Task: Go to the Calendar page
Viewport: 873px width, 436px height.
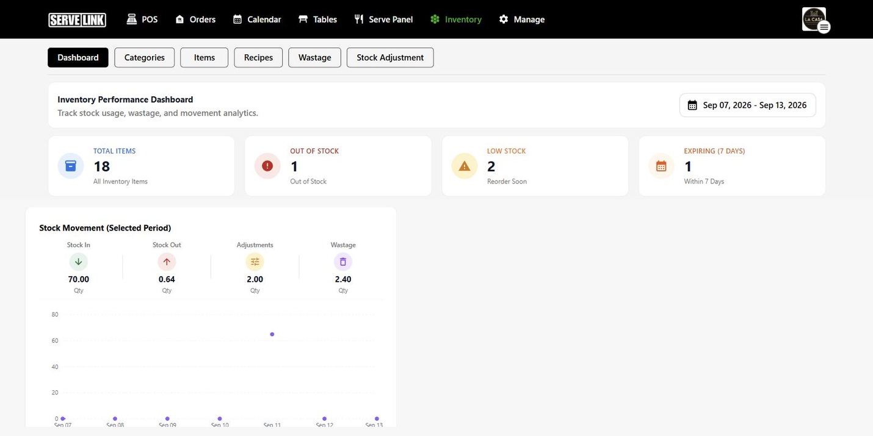Action: [257, 20]
